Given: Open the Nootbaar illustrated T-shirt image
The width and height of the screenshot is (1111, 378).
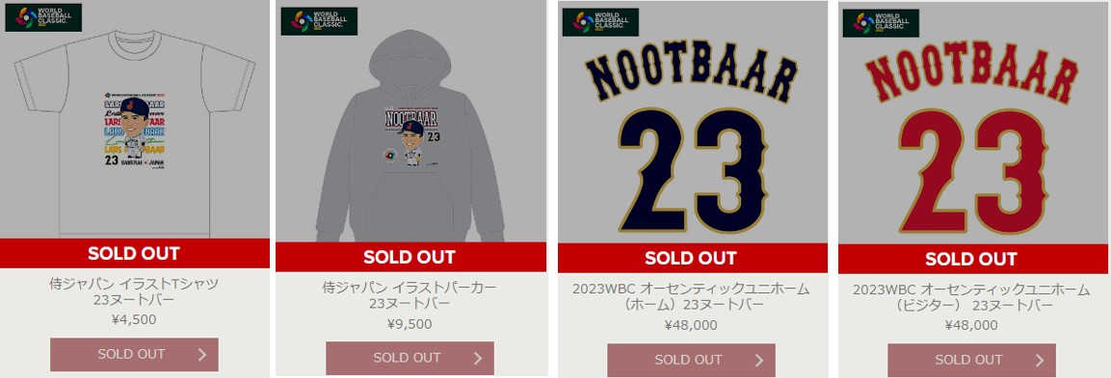Looking at the screenshot, I should point(135,119).
